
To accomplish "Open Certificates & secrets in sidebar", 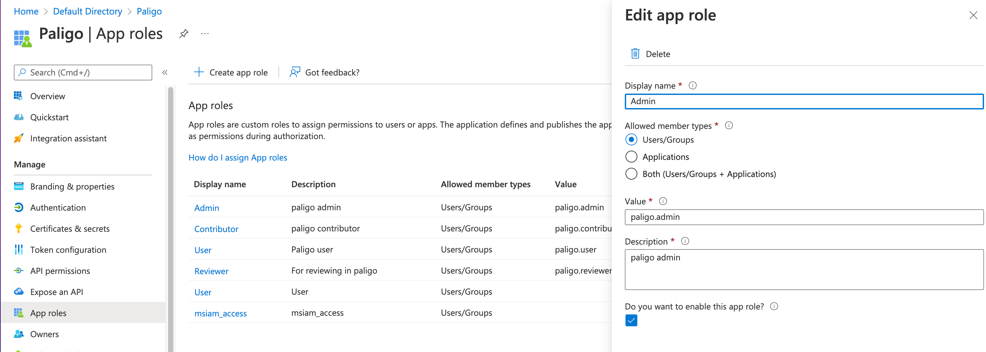I will point(70,229).
